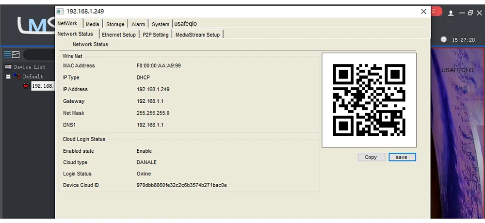Click the LMS logo in main window
Viewport: 485px width, 223px height.
pyautogui.click(x=36, y=25)
